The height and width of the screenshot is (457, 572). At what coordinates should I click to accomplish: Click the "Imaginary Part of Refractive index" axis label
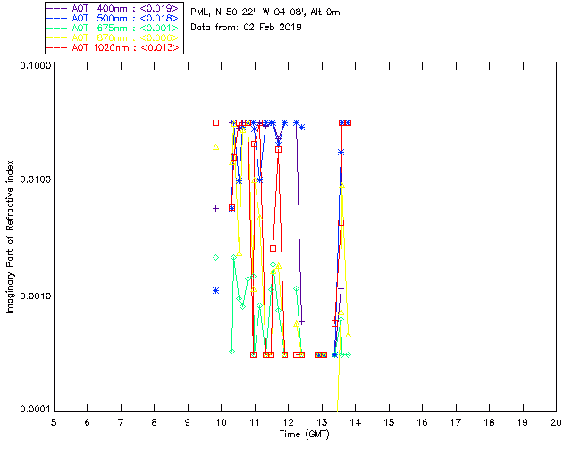pyautogui.click(x=10, y=237)
